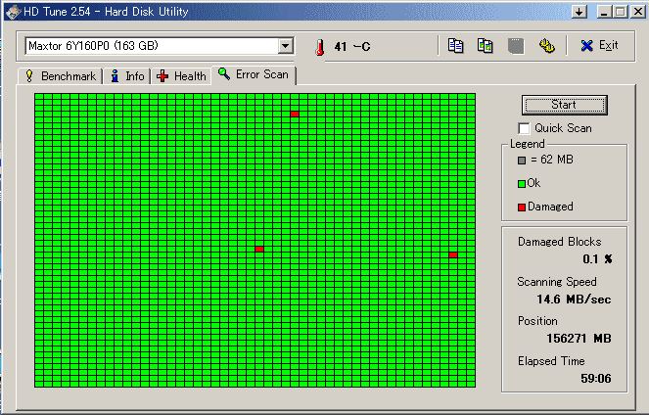
Task: Click the Scanning Speed label
Action: [557, 282]
